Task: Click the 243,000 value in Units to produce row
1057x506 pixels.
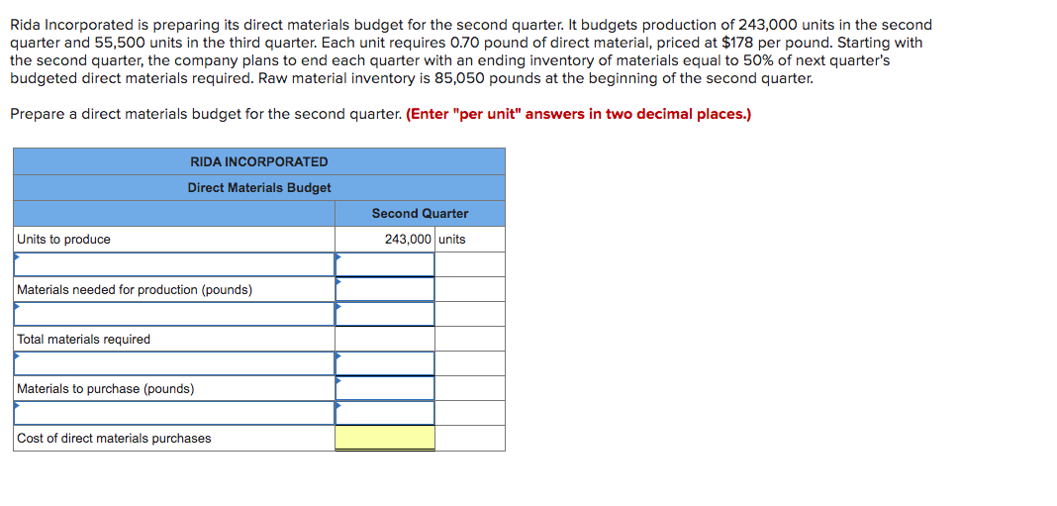Action: point(408,240)
